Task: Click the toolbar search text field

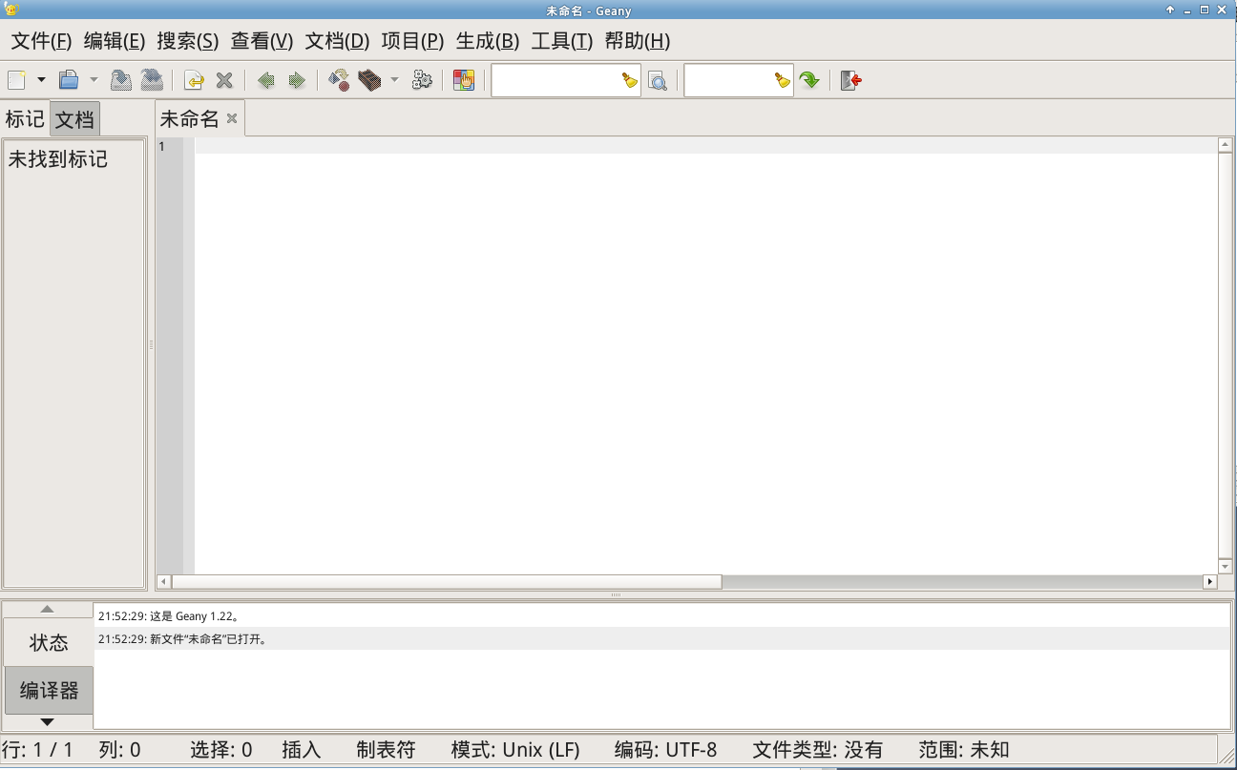Action: [555, 81]
